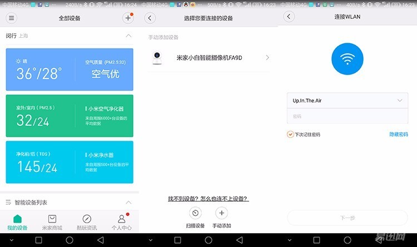Open the 小米净水器 blue card
417x247 pixels.
(x=69, y=162)
